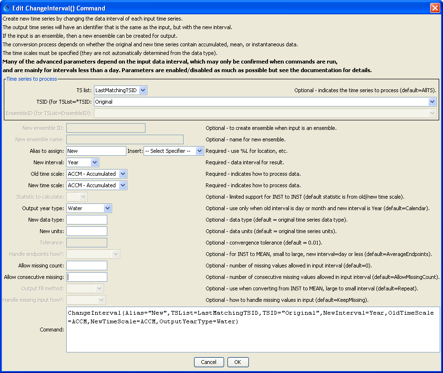Click the Allow missing count field
This screenshot has height=373, width=443.
coord(86,265)
